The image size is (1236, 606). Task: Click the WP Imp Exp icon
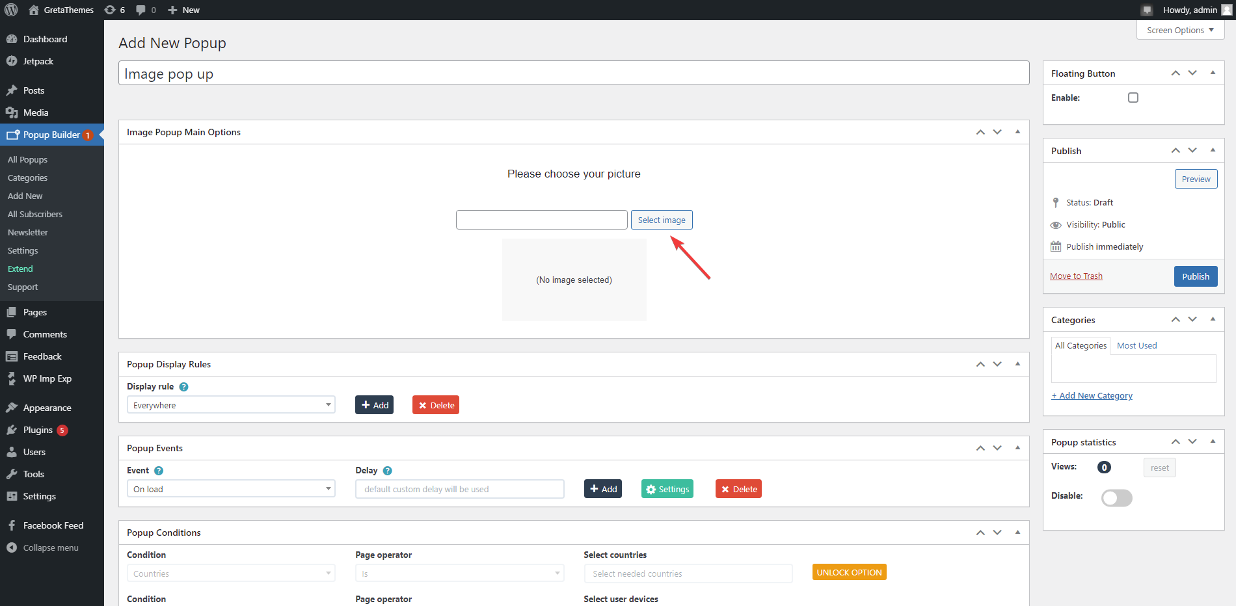point(12,378)
